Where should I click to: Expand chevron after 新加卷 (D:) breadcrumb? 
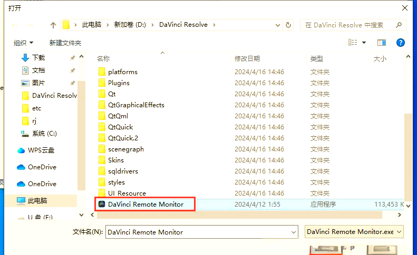pyautogui.click(x=153, y=25)
